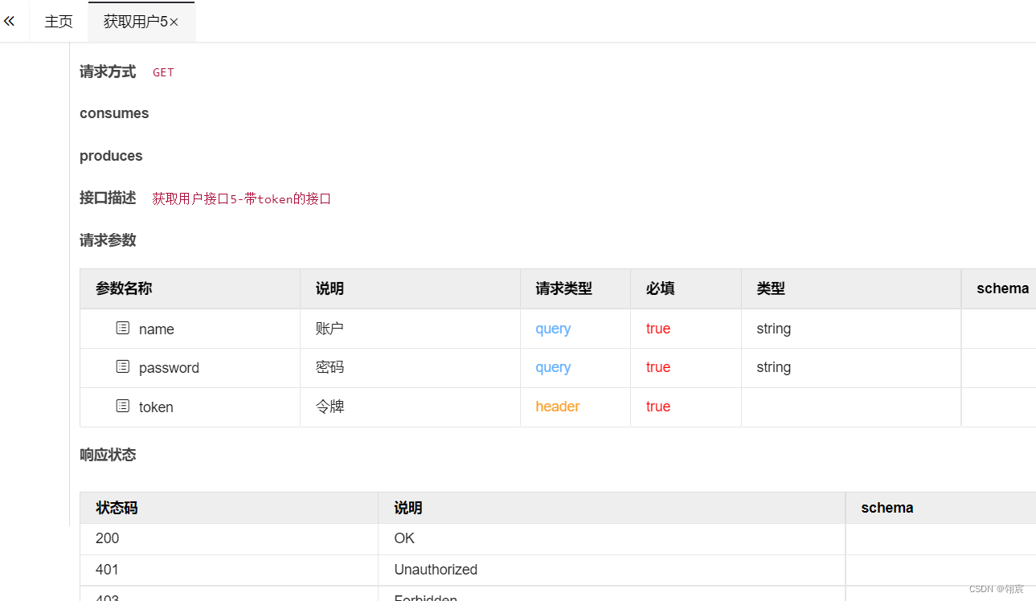Click string type in the name row

point(773,329)
